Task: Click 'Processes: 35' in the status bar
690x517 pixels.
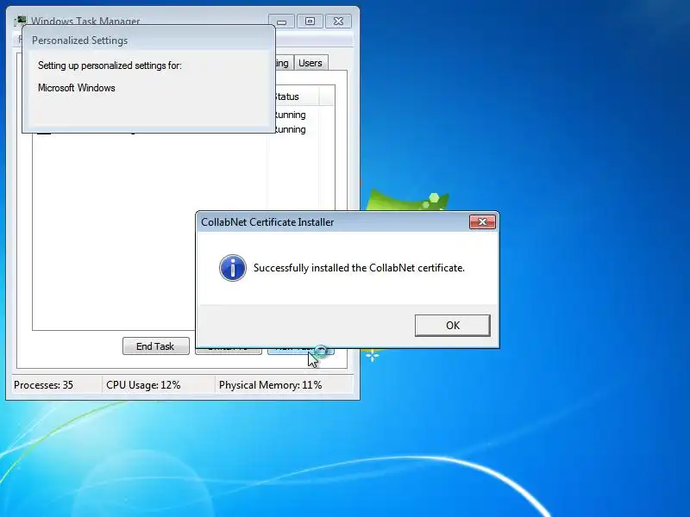Action: point(44,385)
